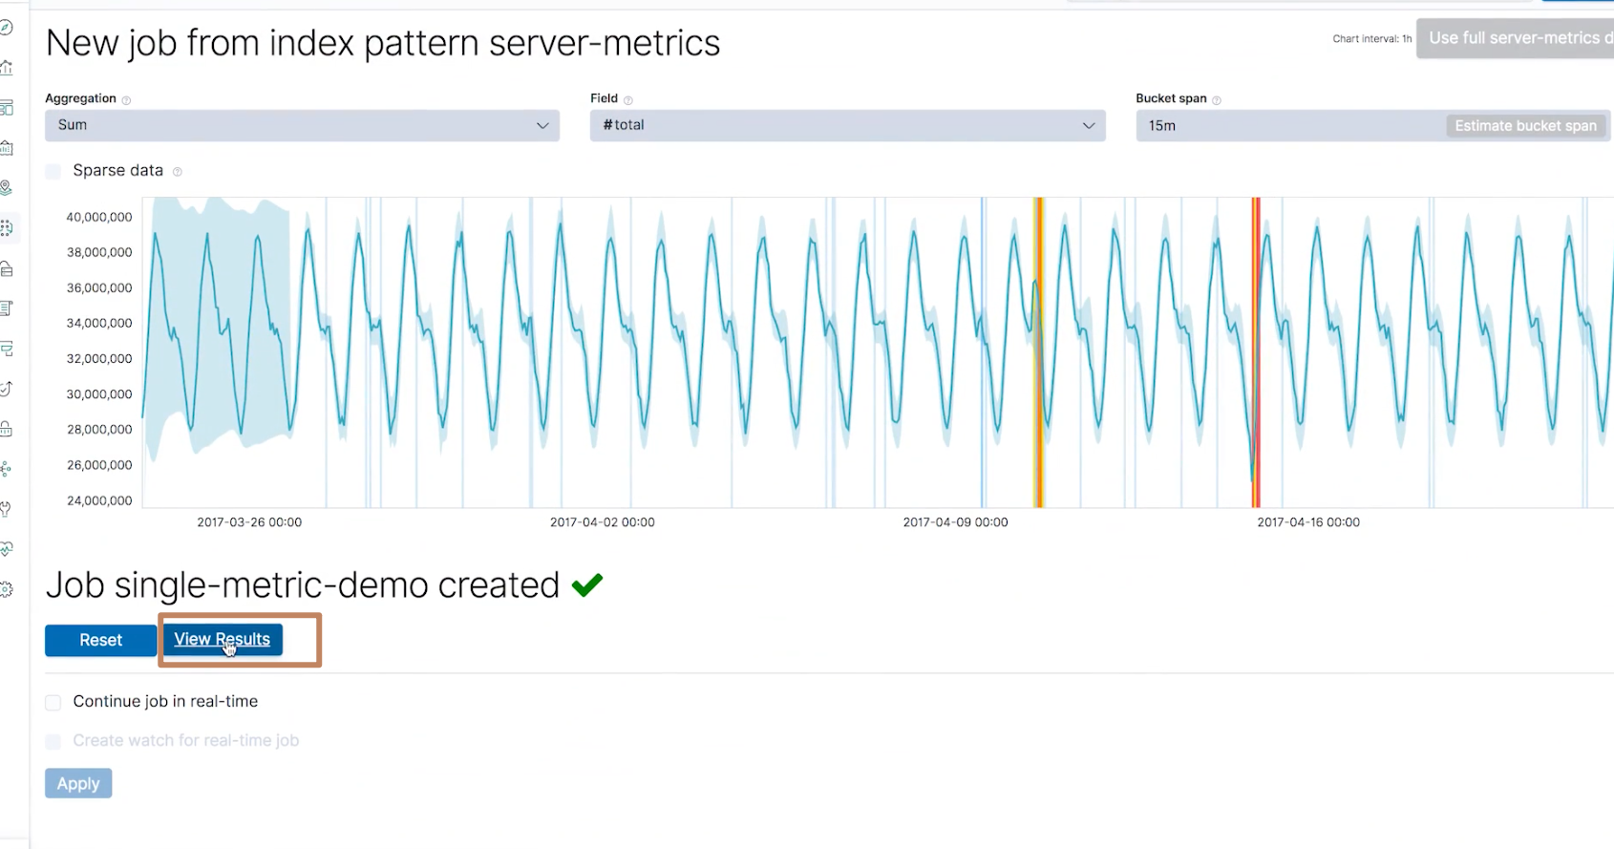The width and height of the screenshot is (1614, 849).
Task: Open Dev Tools wrench icon
Action: click(x=6, y=509)
